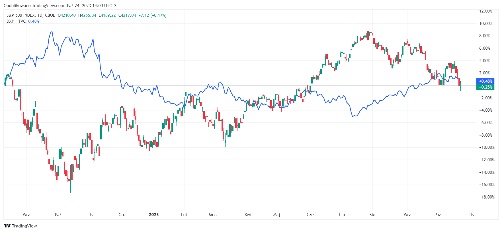
Task: Click the green −0.25% price label
Action: (x=485, y=87)
